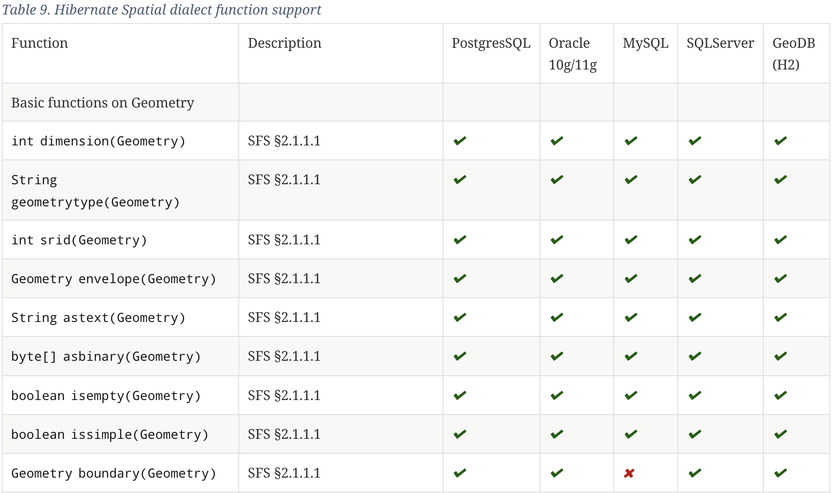The height and width of the screenshot is (493, 832).
Task: Click the PostgresSQL checkmark for envelope(Geometry)
Action: pos(460,278)
